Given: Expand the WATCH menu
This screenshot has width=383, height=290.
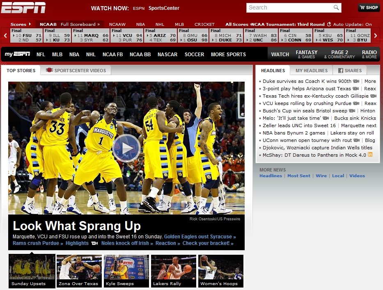Looking at the screenshot, I should [x=280, y=54].
